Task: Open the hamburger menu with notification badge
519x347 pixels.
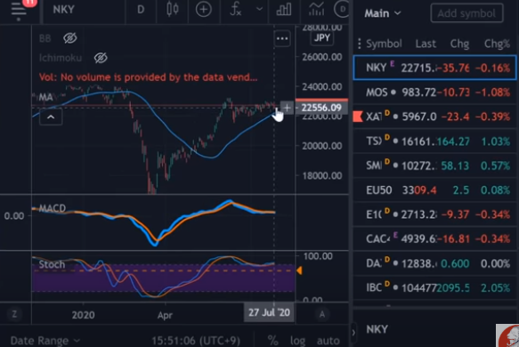Action: pos(19,9)
